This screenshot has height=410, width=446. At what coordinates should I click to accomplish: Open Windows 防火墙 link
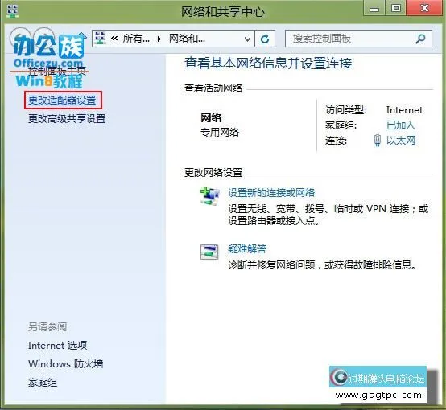(x=65, y=364)
